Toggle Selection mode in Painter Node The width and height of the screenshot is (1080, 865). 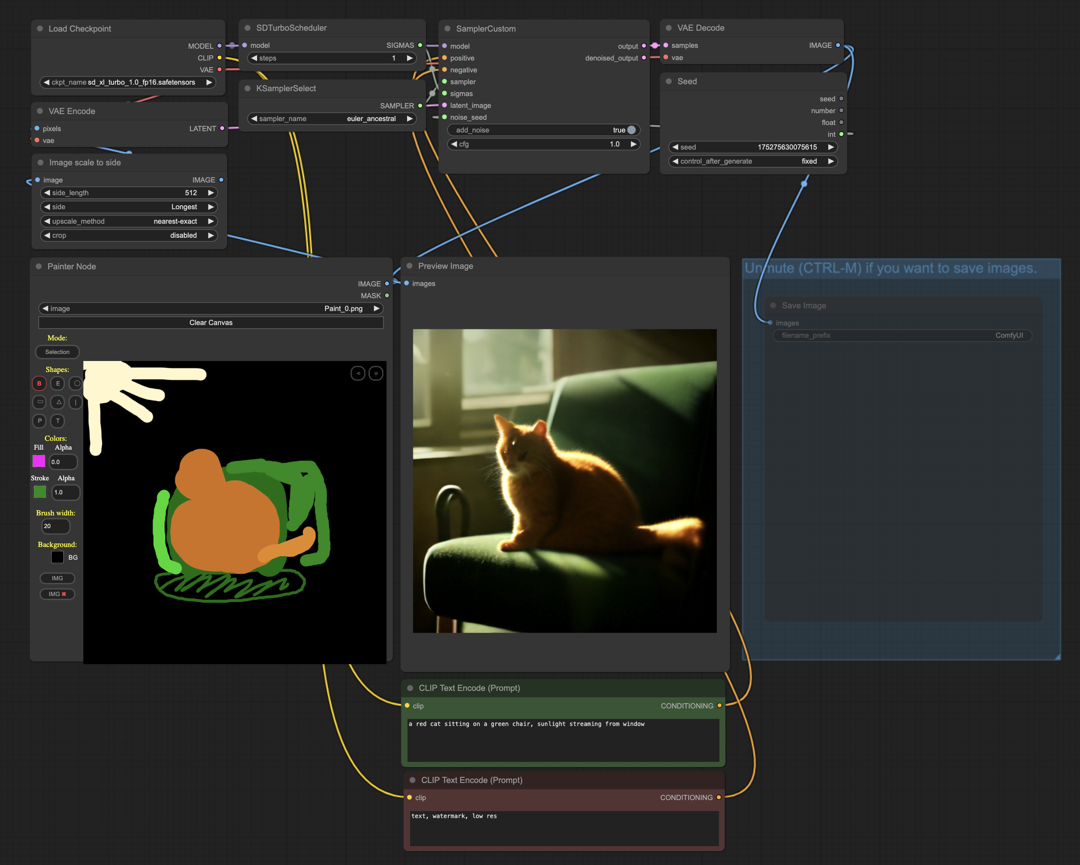tap(57, 352)
